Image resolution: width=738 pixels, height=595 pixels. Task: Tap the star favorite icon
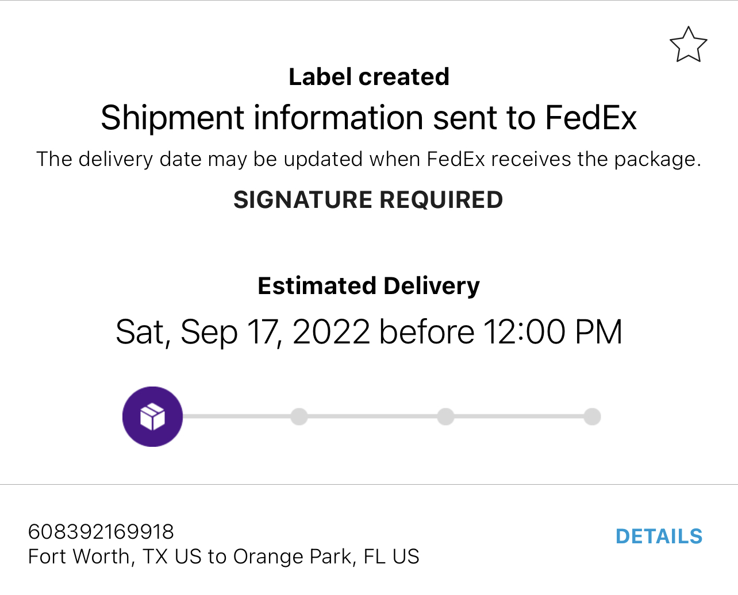coord(688,45)
